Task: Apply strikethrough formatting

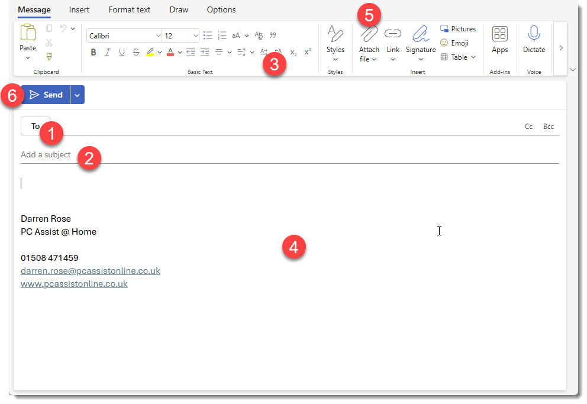Action: coord(136,52)
